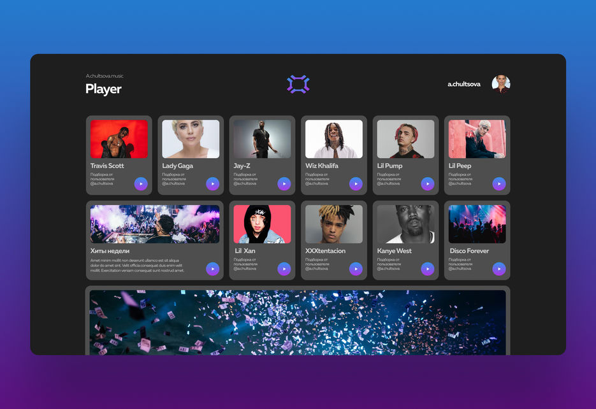Viewport: 596px width, 409px height.
Task: Click the description under Disco Forever
Action: [460, 264]
